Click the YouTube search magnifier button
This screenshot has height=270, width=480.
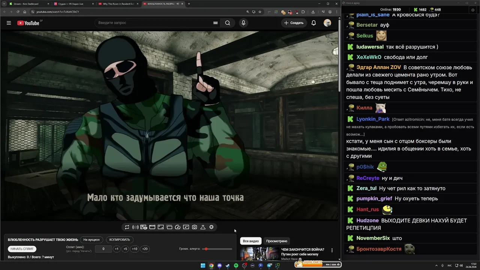[228, 23]
